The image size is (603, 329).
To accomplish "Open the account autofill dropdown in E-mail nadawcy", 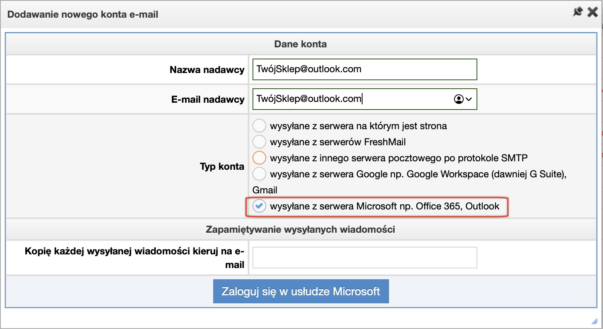I will pos(463,99).
